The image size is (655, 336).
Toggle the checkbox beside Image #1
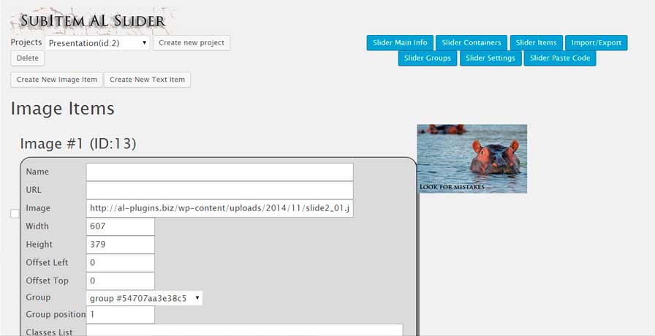pyautogui.click(x=15, y=214)
